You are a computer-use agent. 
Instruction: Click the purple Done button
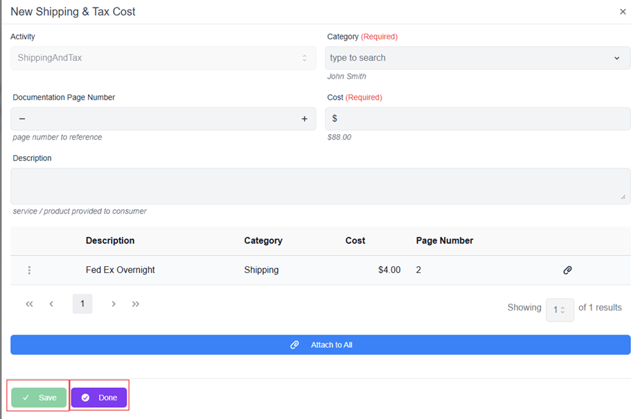[x=99, y=398]
